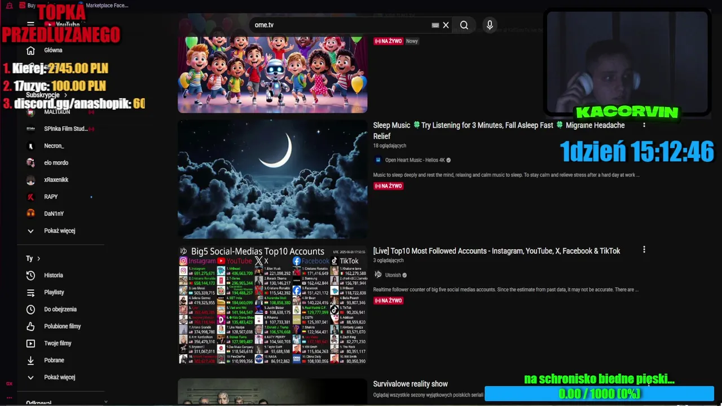
Task: Click the DaN1nY channel avatar
Action: tap(30, 214)
